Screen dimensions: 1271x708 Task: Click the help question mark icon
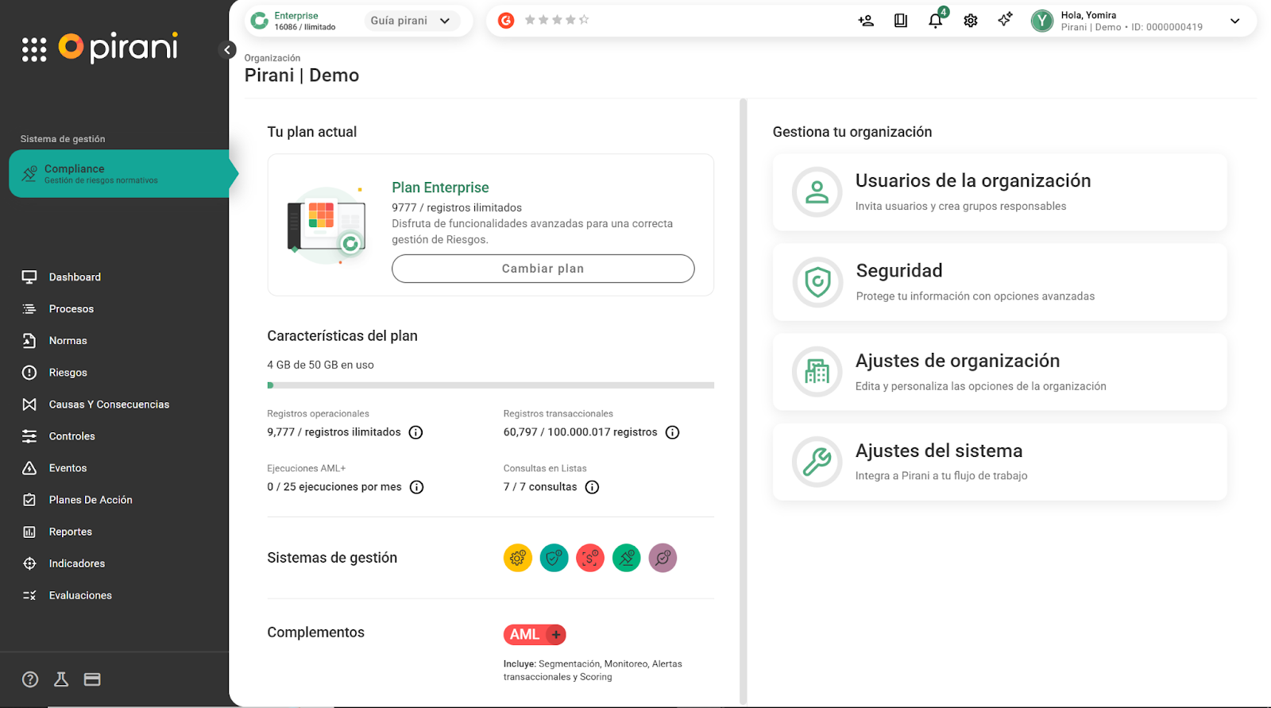pyautogui.click(x=30, y=679)
